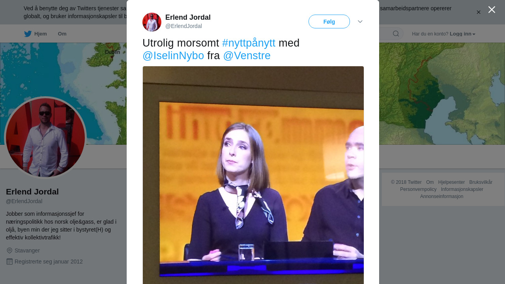Click the Twitter bird Hjem icon

(28, 34)
